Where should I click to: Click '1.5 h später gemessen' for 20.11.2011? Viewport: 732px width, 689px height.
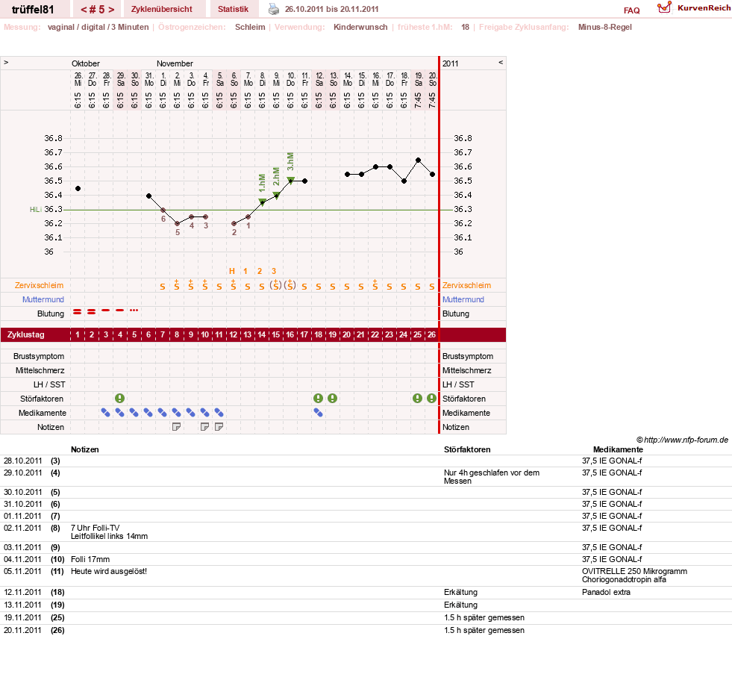484,630
